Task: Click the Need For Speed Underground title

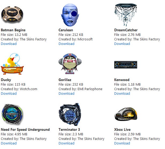Action: [25, 130]
